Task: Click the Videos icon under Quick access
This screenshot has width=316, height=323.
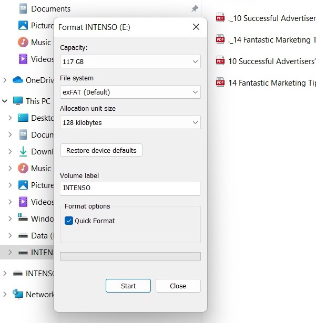Action: [x=23, y=59]
